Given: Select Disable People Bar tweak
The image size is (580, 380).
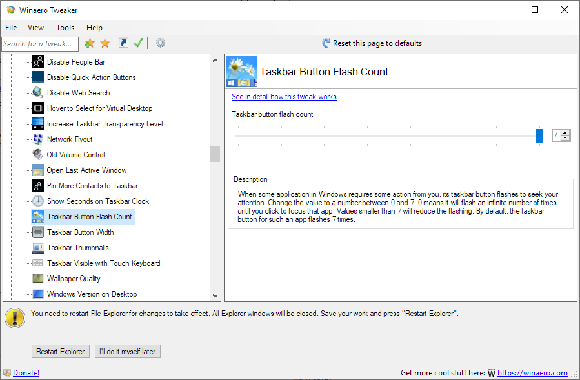Looking at the screenshot, I should [76, 62].
